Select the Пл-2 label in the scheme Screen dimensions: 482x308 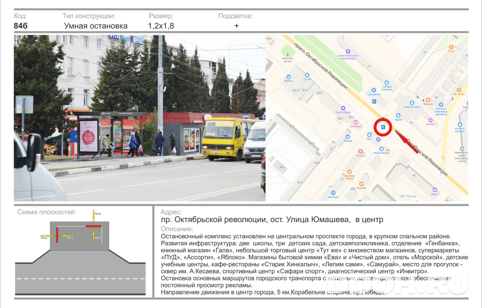(x=44, y=238)
